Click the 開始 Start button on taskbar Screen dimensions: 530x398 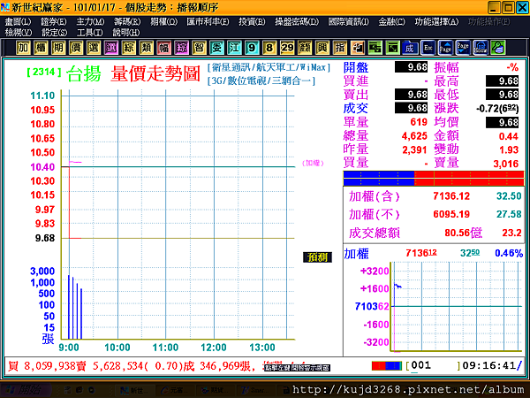tap(24, 390)
